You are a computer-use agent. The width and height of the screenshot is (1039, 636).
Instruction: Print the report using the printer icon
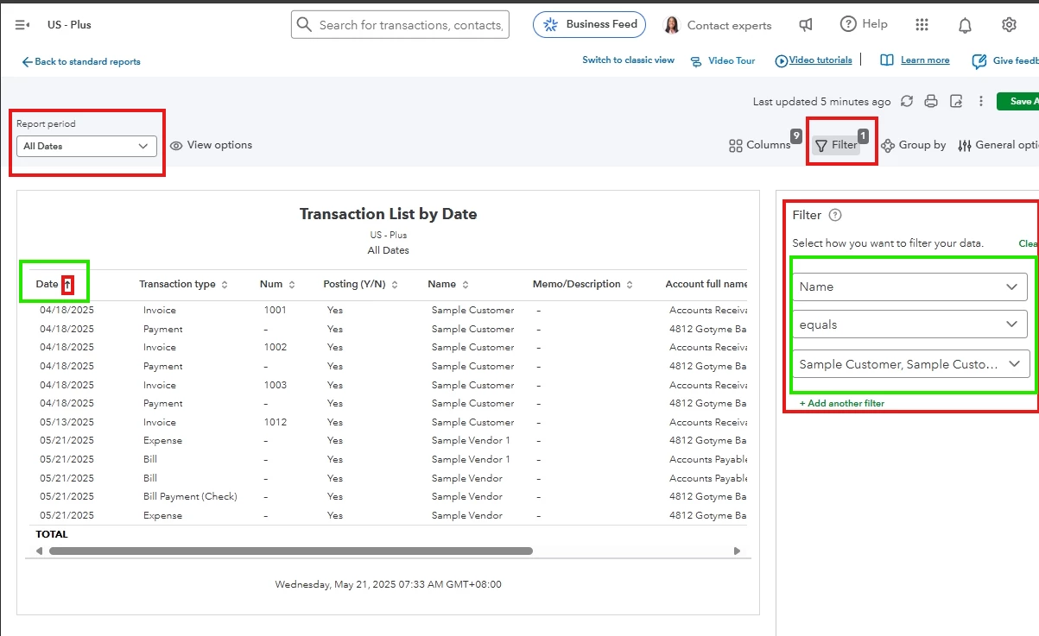pos(931,101)
